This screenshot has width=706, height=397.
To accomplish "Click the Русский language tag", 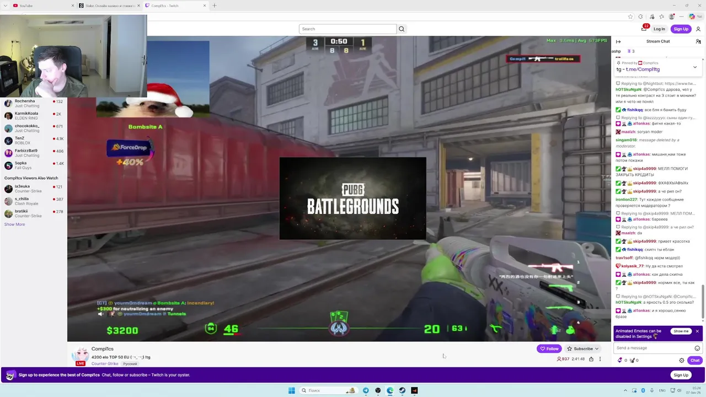I will click(130, 364).
